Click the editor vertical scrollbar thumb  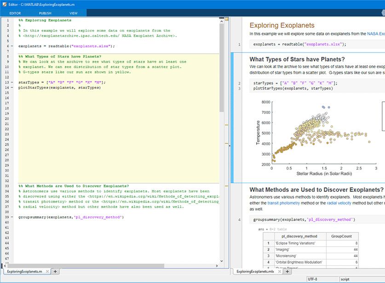coord(222,64)
